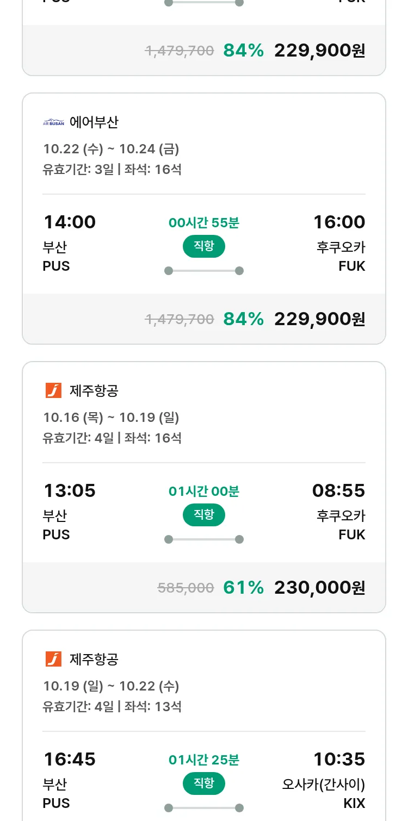Click the 유효기간: 4일 | 좌석: 13석 info line
This screenshot has height=821, width=408.
(112, 707)
